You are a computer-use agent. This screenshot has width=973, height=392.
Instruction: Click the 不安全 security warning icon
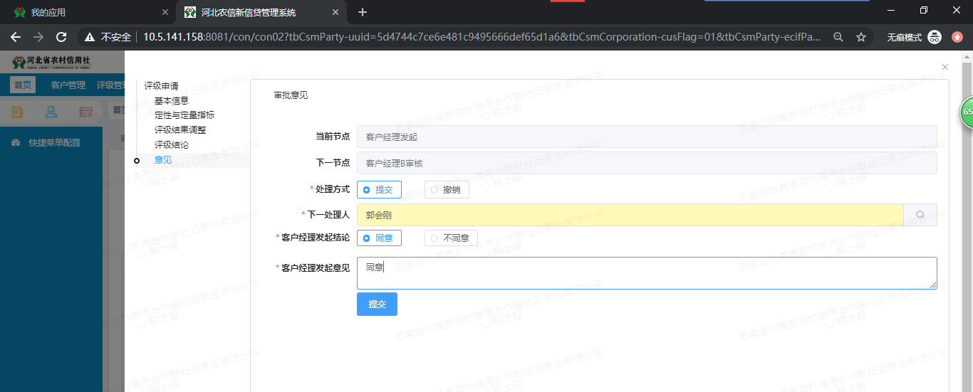pyautogui.click(x=90, y=37)
